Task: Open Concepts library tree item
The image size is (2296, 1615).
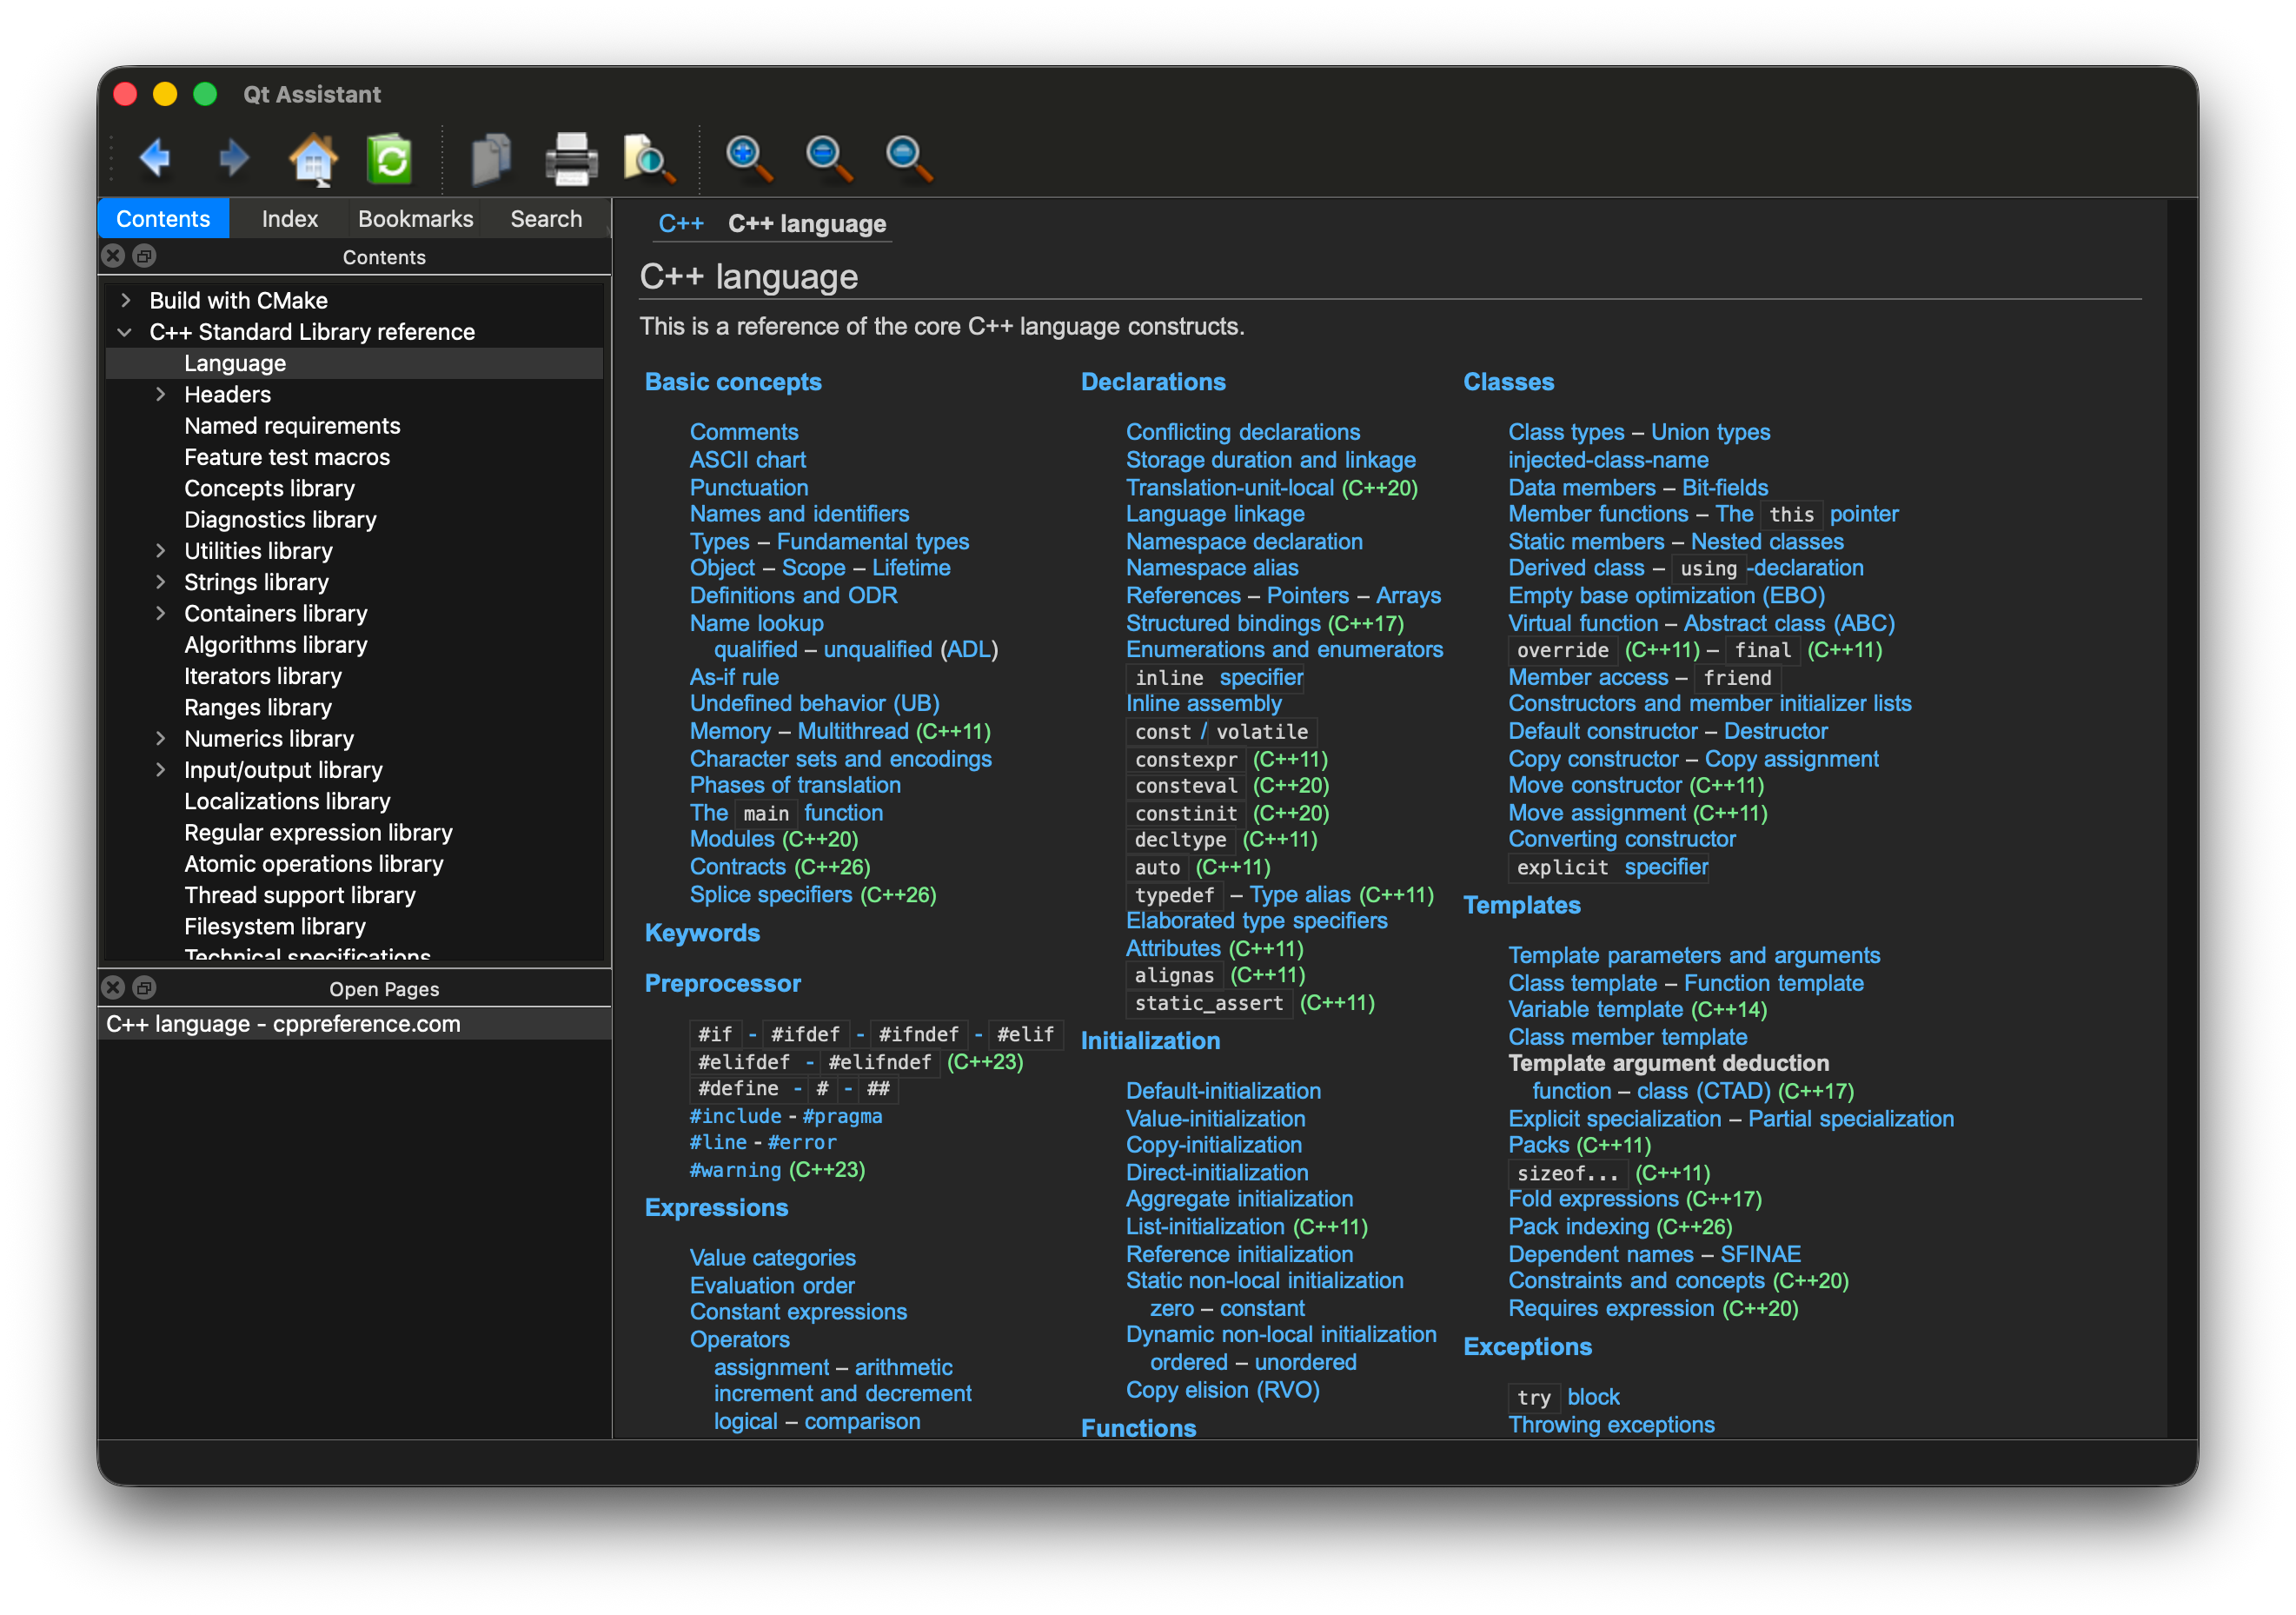Action: coord(269,488)
